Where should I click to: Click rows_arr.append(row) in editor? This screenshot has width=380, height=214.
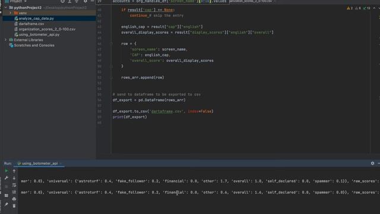[x=142, y=78]
